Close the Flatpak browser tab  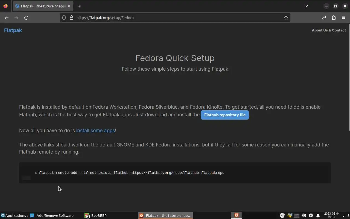pyautogui.click(x=69, y=6)
